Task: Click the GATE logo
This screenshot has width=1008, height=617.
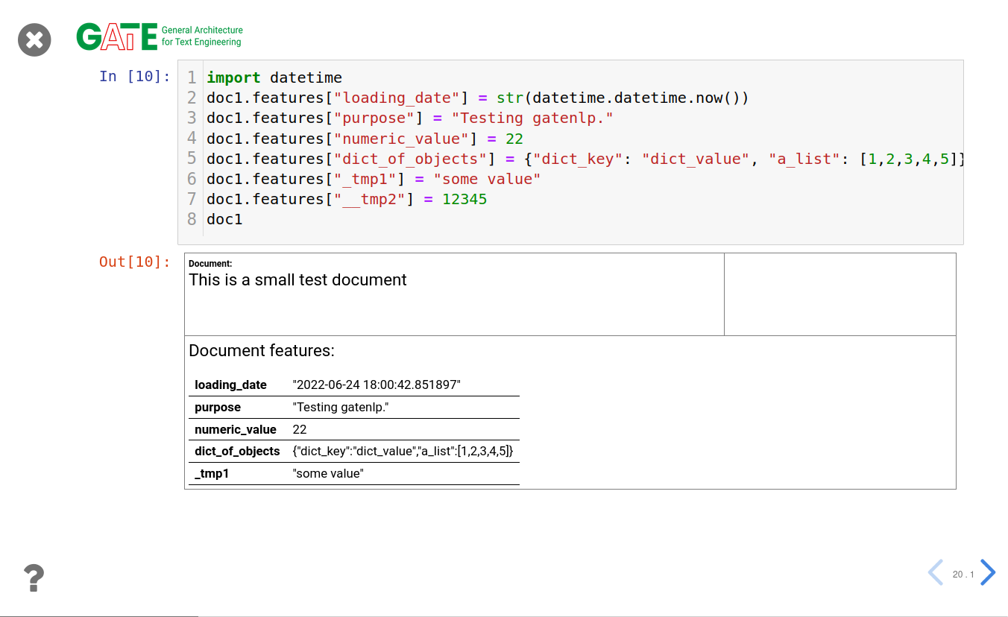Action: tap(116, 37)
